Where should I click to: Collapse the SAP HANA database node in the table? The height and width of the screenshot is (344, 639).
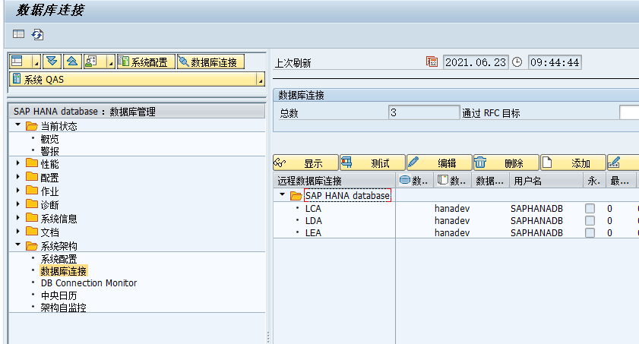pos(282,194)
